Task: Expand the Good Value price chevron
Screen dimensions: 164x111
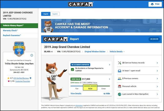Action: (109, 79)
